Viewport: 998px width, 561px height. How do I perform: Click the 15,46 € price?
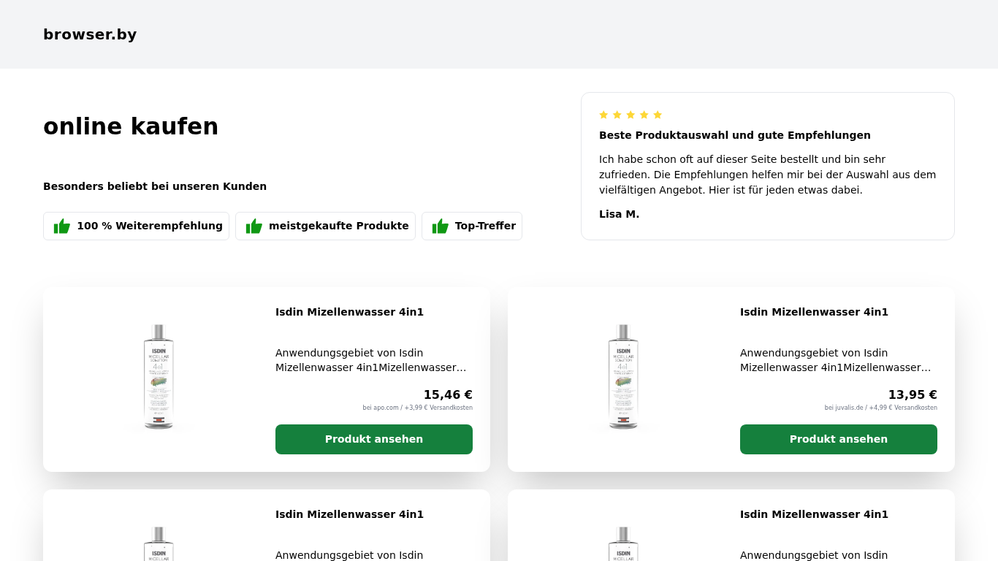tap(448, 394)
